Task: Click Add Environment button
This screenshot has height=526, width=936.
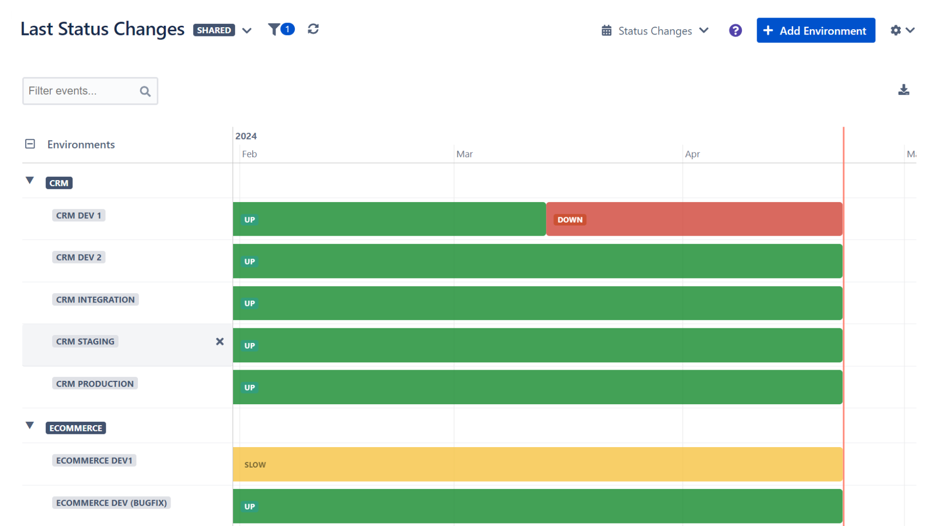Action: tap(816, 31)
